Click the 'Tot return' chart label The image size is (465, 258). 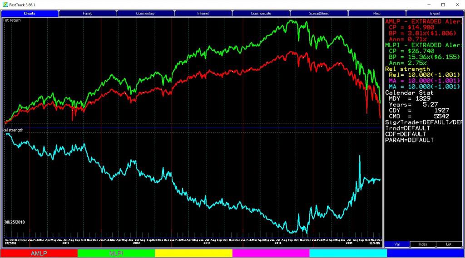pos(12,20)
